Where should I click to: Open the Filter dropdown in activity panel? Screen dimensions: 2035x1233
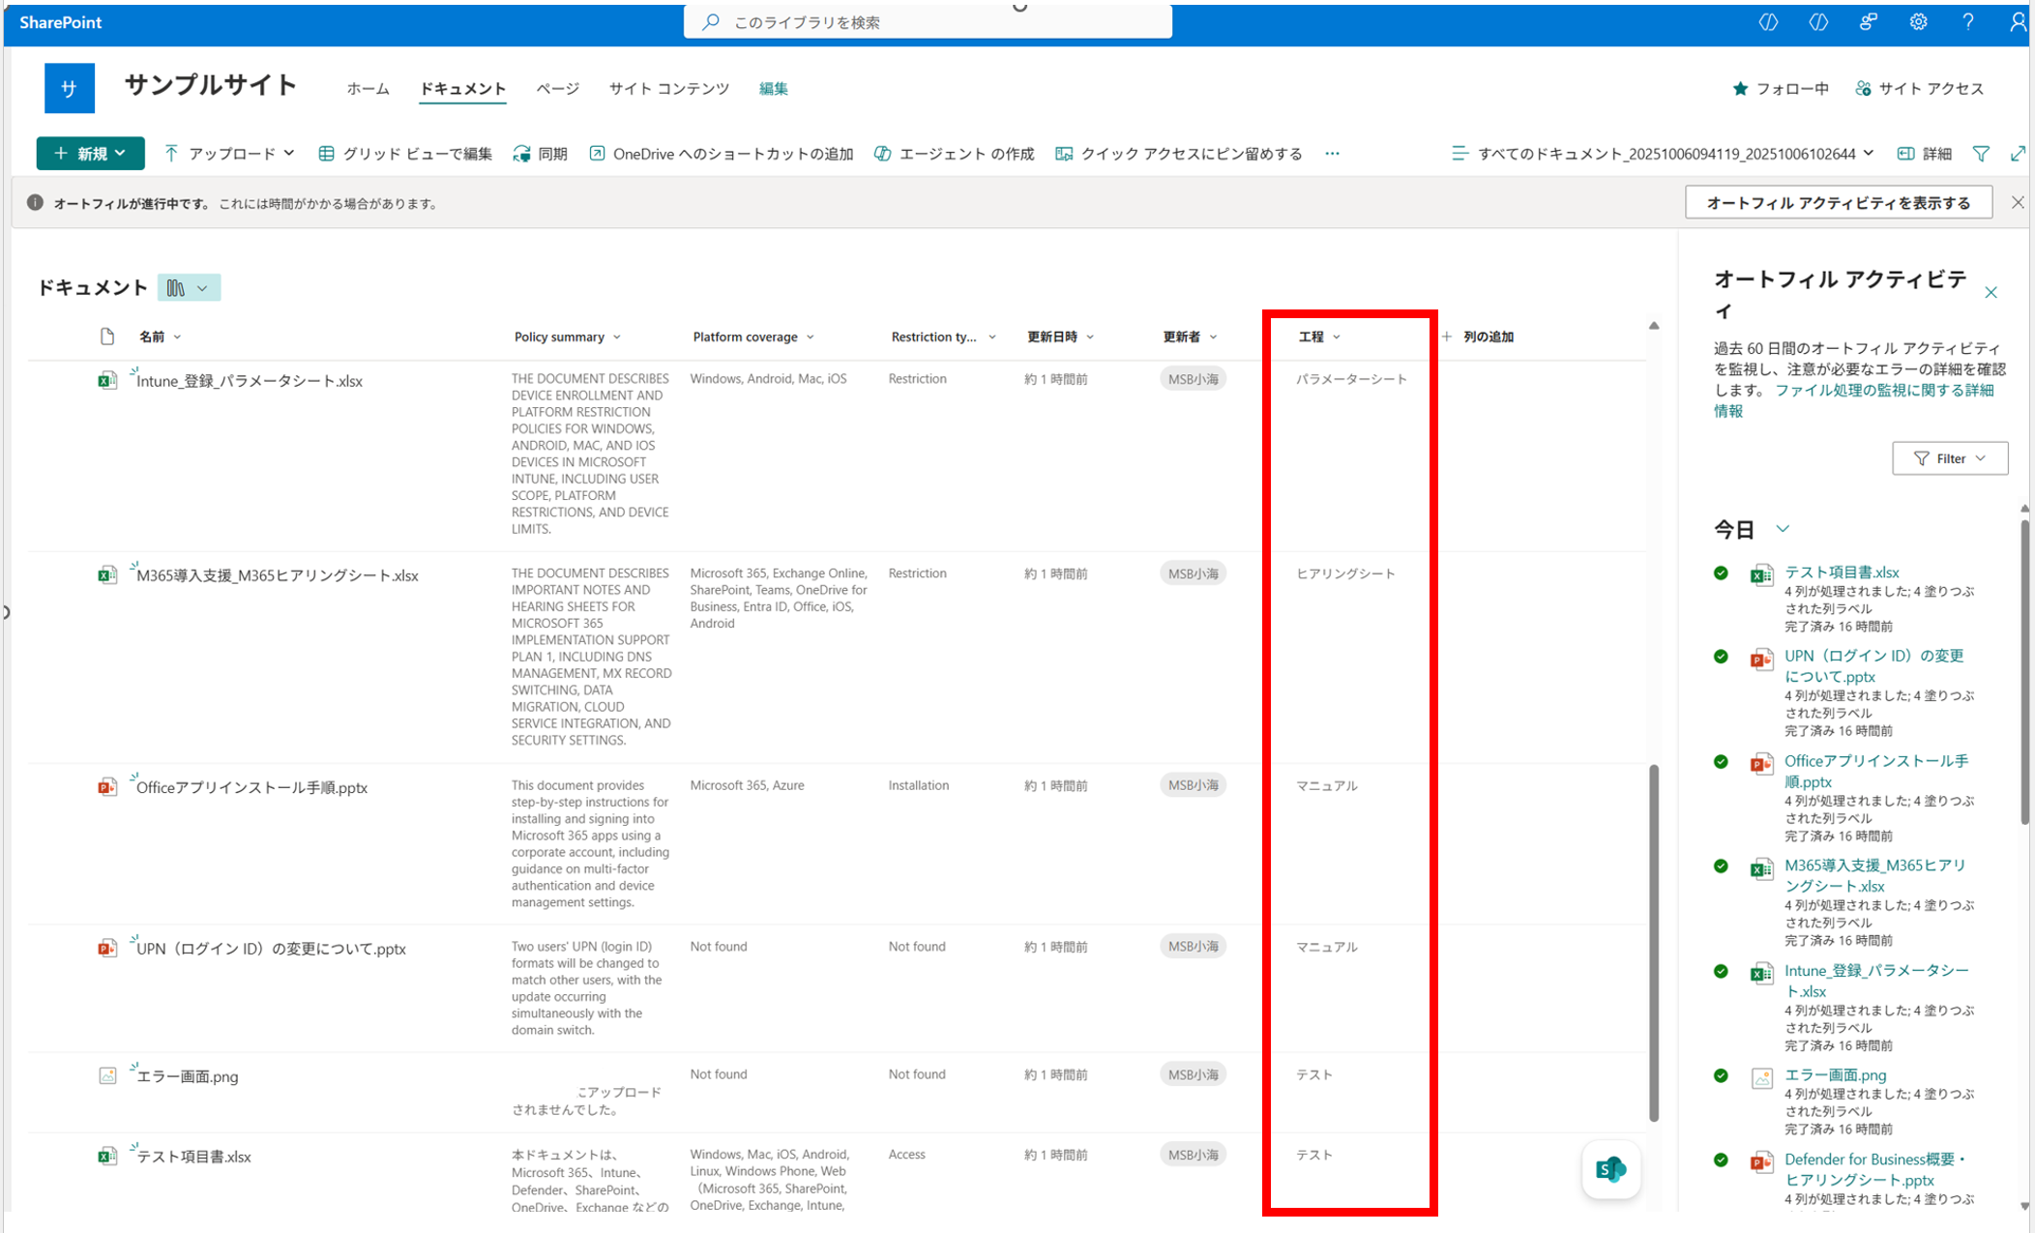point(1949,458)
